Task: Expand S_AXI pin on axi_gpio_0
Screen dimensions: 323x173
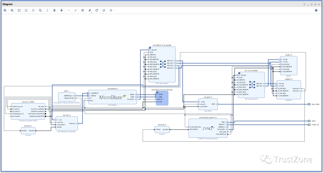Action: (199, 102)
